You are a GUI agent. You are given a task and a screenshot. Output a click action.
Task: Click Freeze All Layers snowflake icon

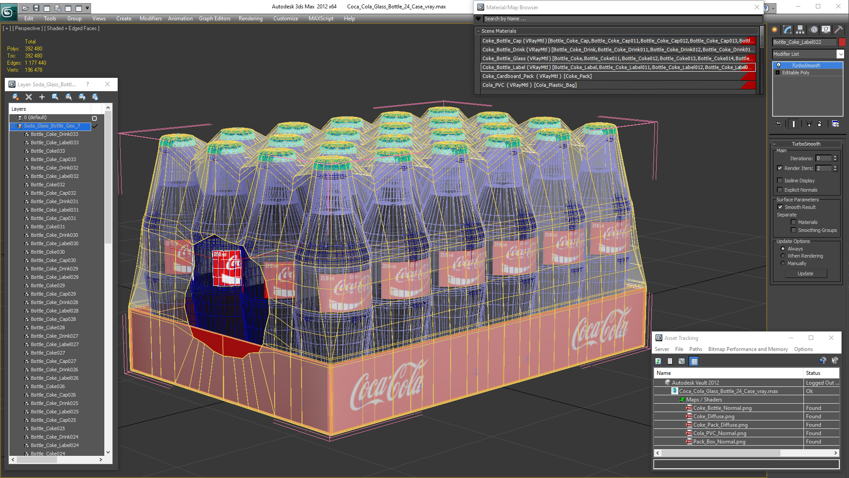tap(95, 97)
